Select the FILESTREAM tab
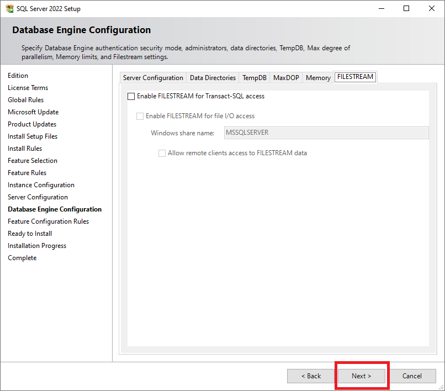 [x=355, y=77]
